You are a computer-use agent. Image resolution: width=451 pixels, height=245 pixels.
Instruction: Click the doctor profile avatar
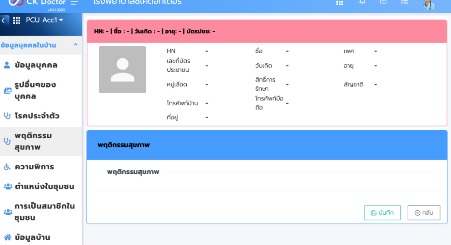pyautogui.click(x=429, y=4)
